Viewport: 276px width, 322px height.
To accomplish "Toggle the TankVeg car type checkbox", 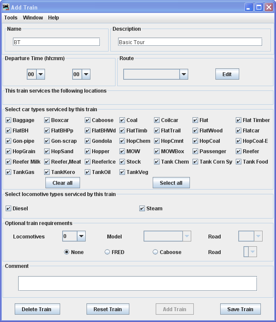I will pos(122,172).
